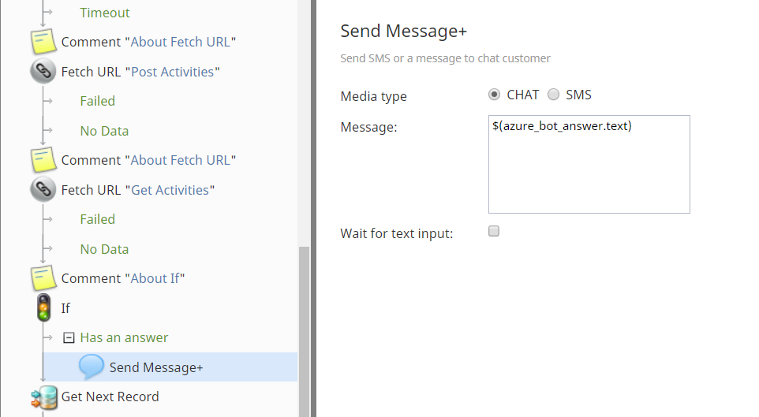Click the speech bubble Send Message+ icon

(91, 367)
